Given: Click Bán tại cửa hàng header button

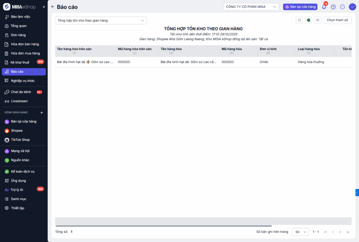Looking at the screenshot, I should [300, 7].
